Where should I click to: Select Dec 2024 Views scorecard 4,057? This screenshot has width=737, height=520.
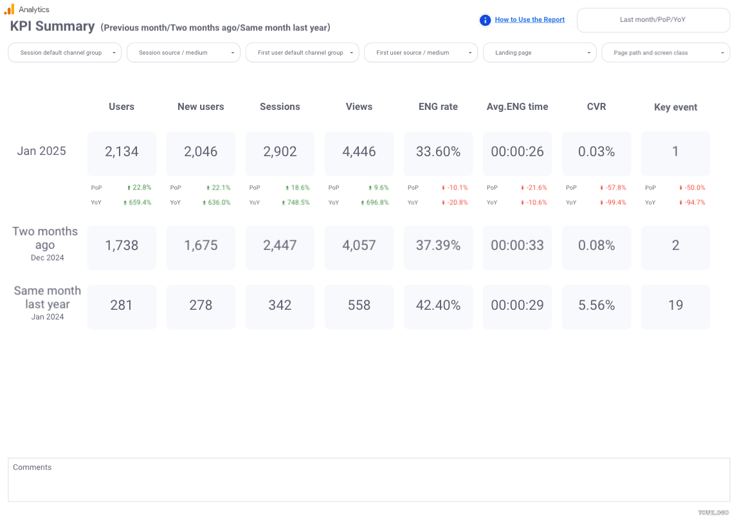tap(359, 246)
